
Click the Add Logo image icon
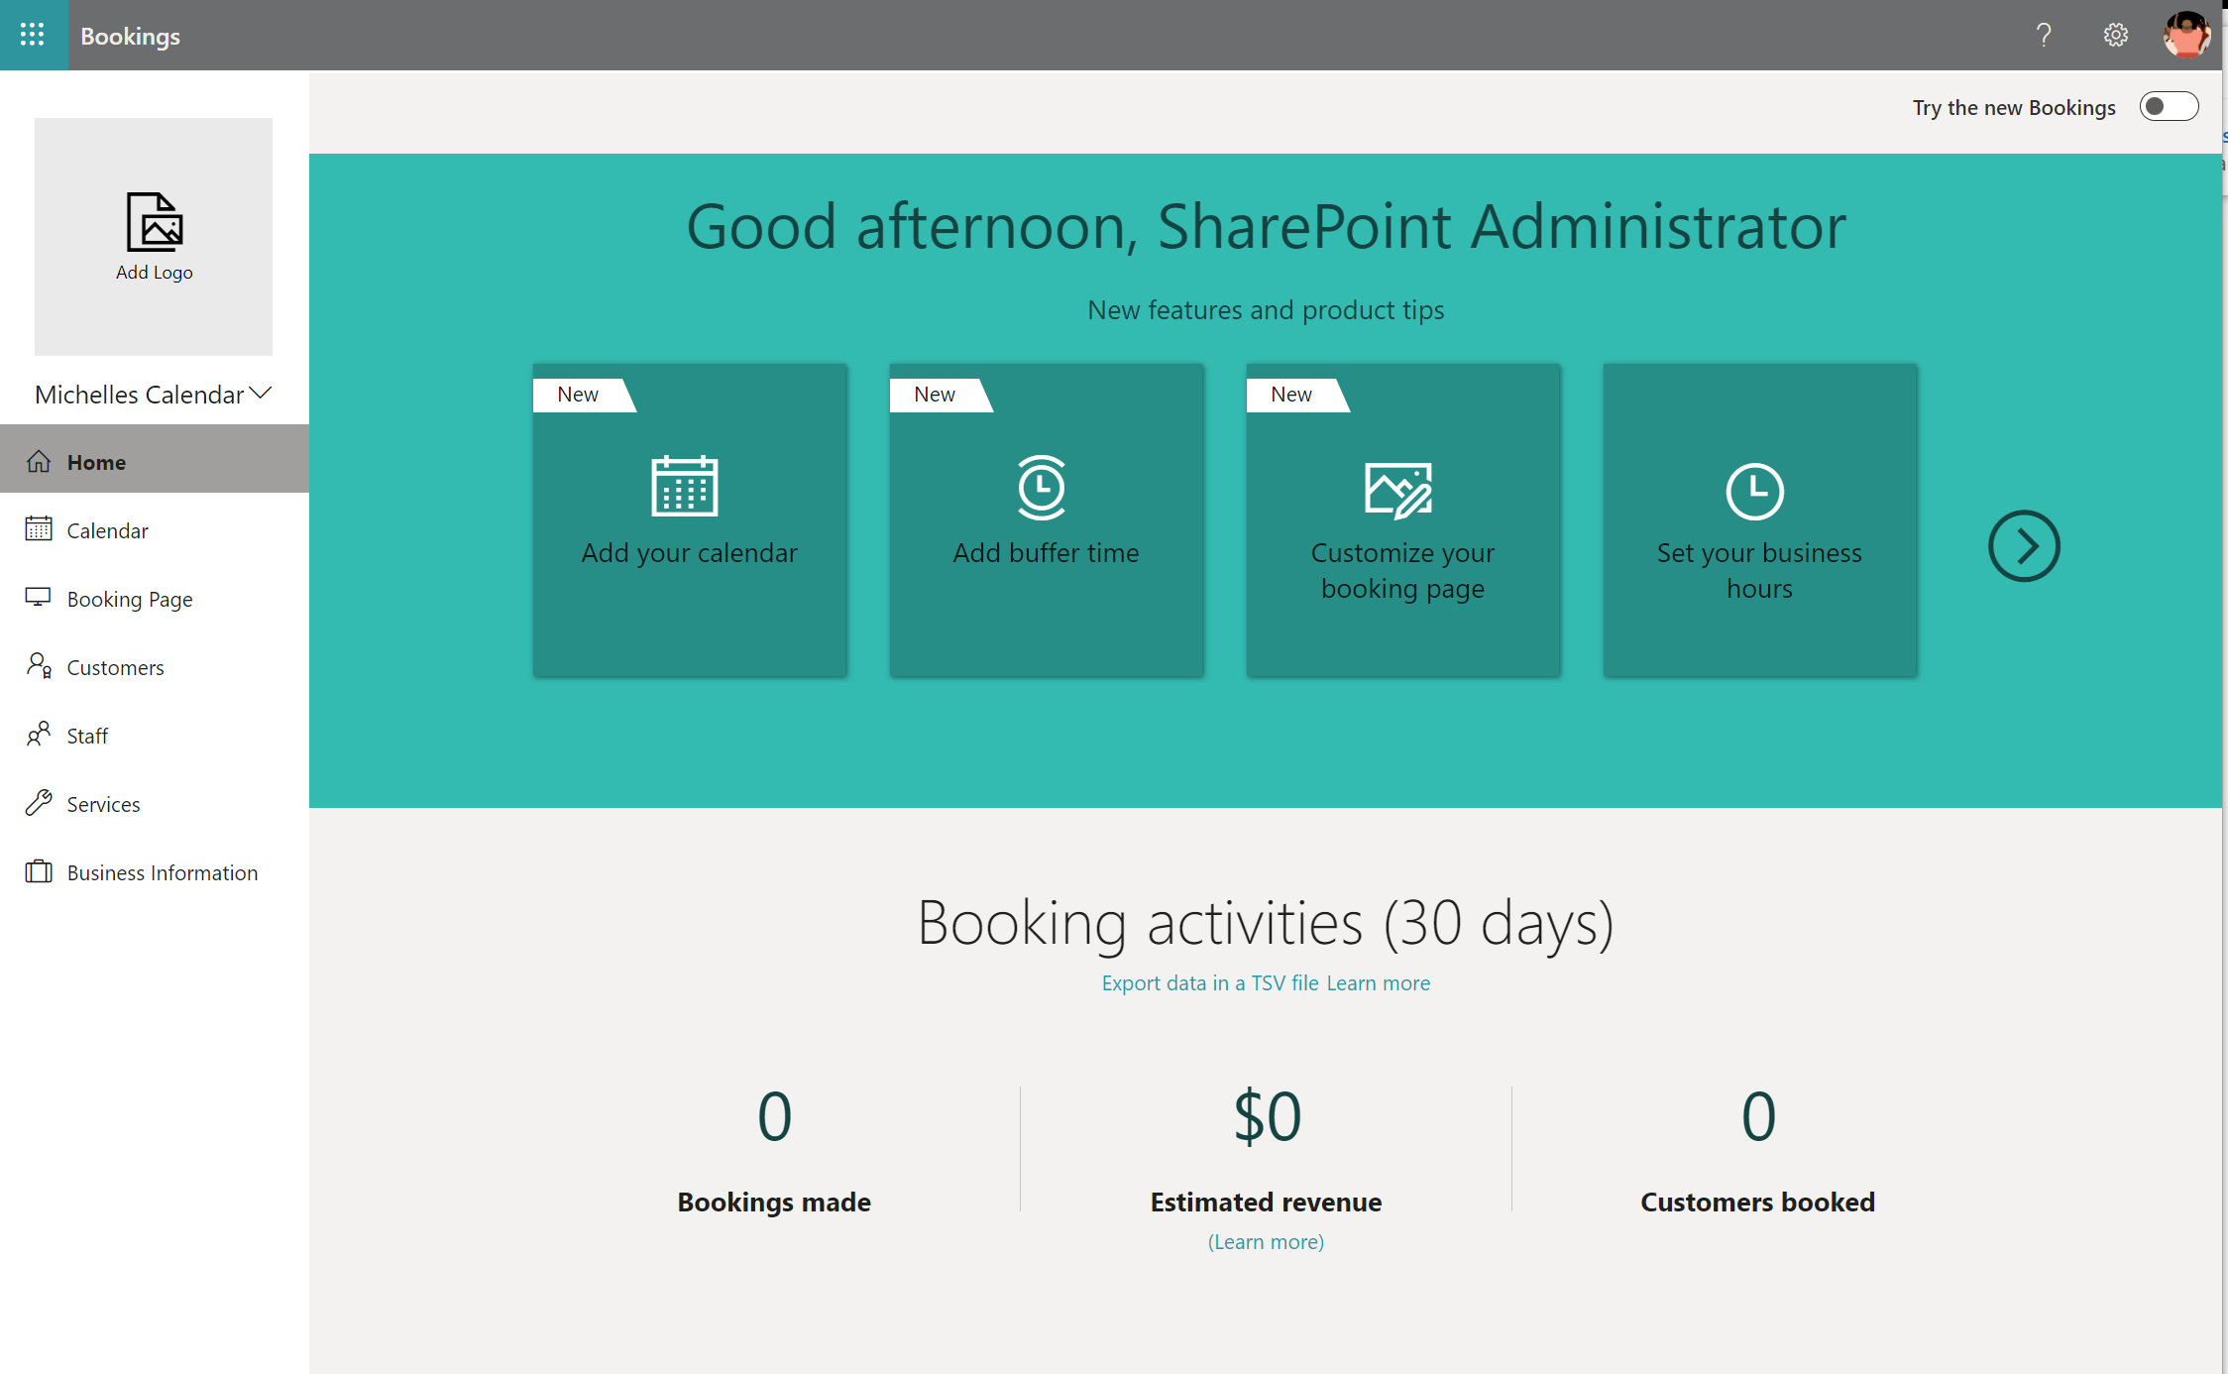pyautogui.click(x=155, y=222)
